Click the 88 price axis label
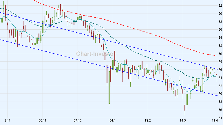The image size is (223, 125). pos(220,22)
